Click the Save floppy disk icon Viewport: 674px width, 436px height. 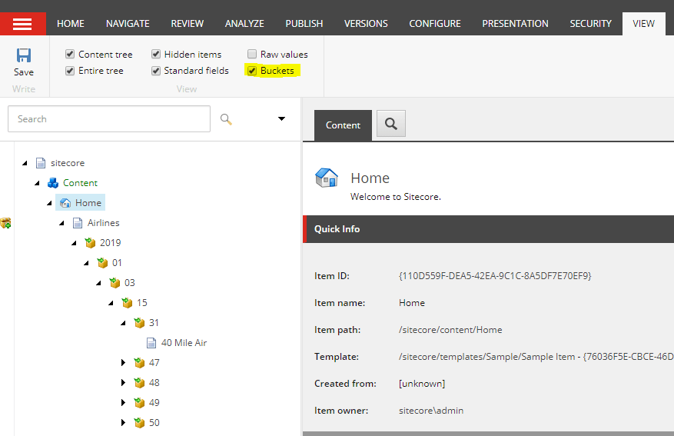(24, 55)
